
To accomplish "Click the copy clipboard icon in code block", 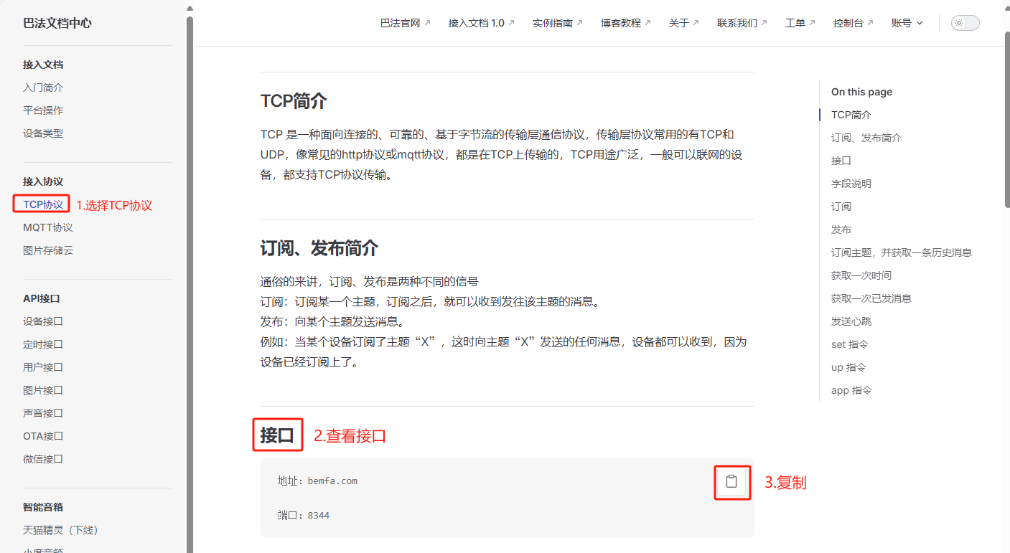I will tap(731, 482).
